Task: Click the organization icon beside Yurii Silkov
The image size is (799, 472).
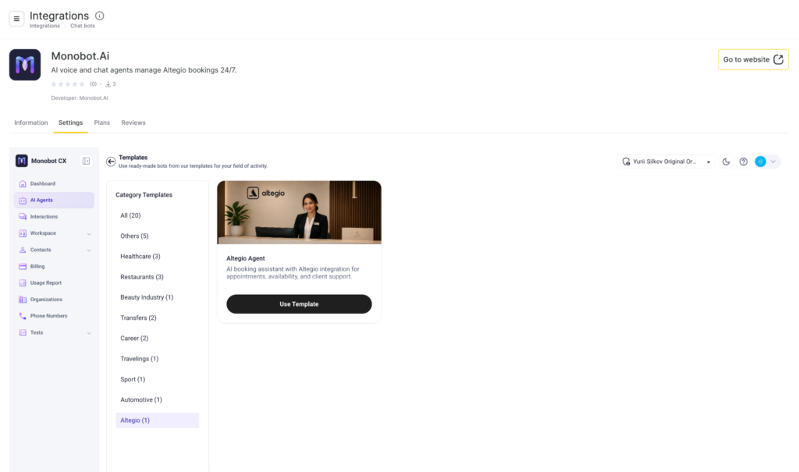Action: point(627,161)
